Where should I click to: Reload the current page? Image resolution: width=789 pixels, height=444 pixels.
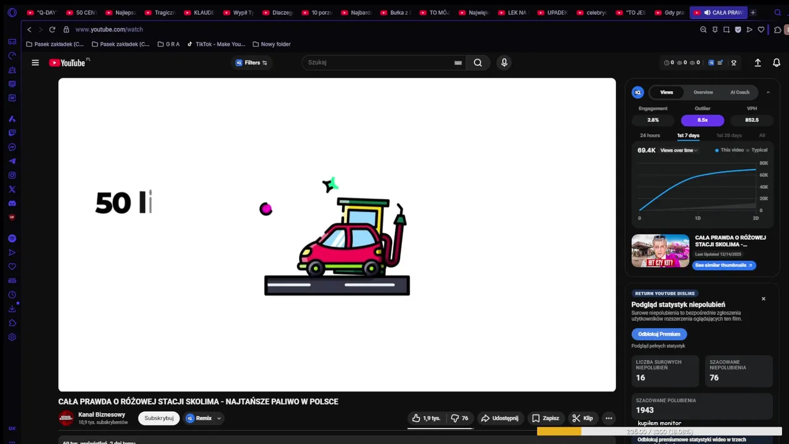pos(52,30)
